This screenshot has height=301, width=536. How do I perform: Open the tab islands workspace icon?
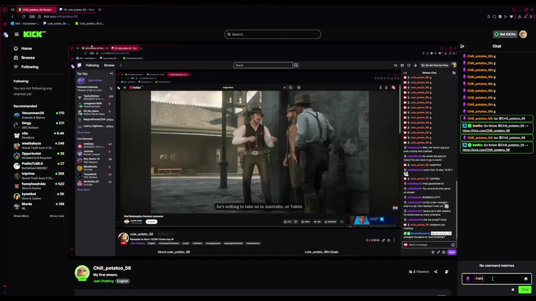[x=13, y=10]
